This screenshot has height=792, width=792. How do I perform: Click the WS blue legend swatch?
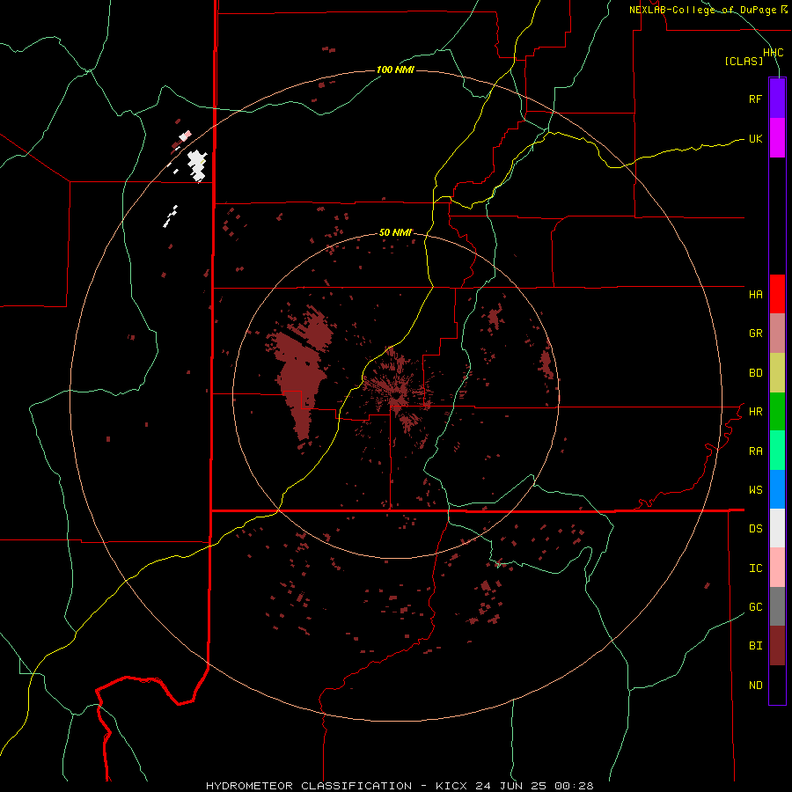(777, 489)
